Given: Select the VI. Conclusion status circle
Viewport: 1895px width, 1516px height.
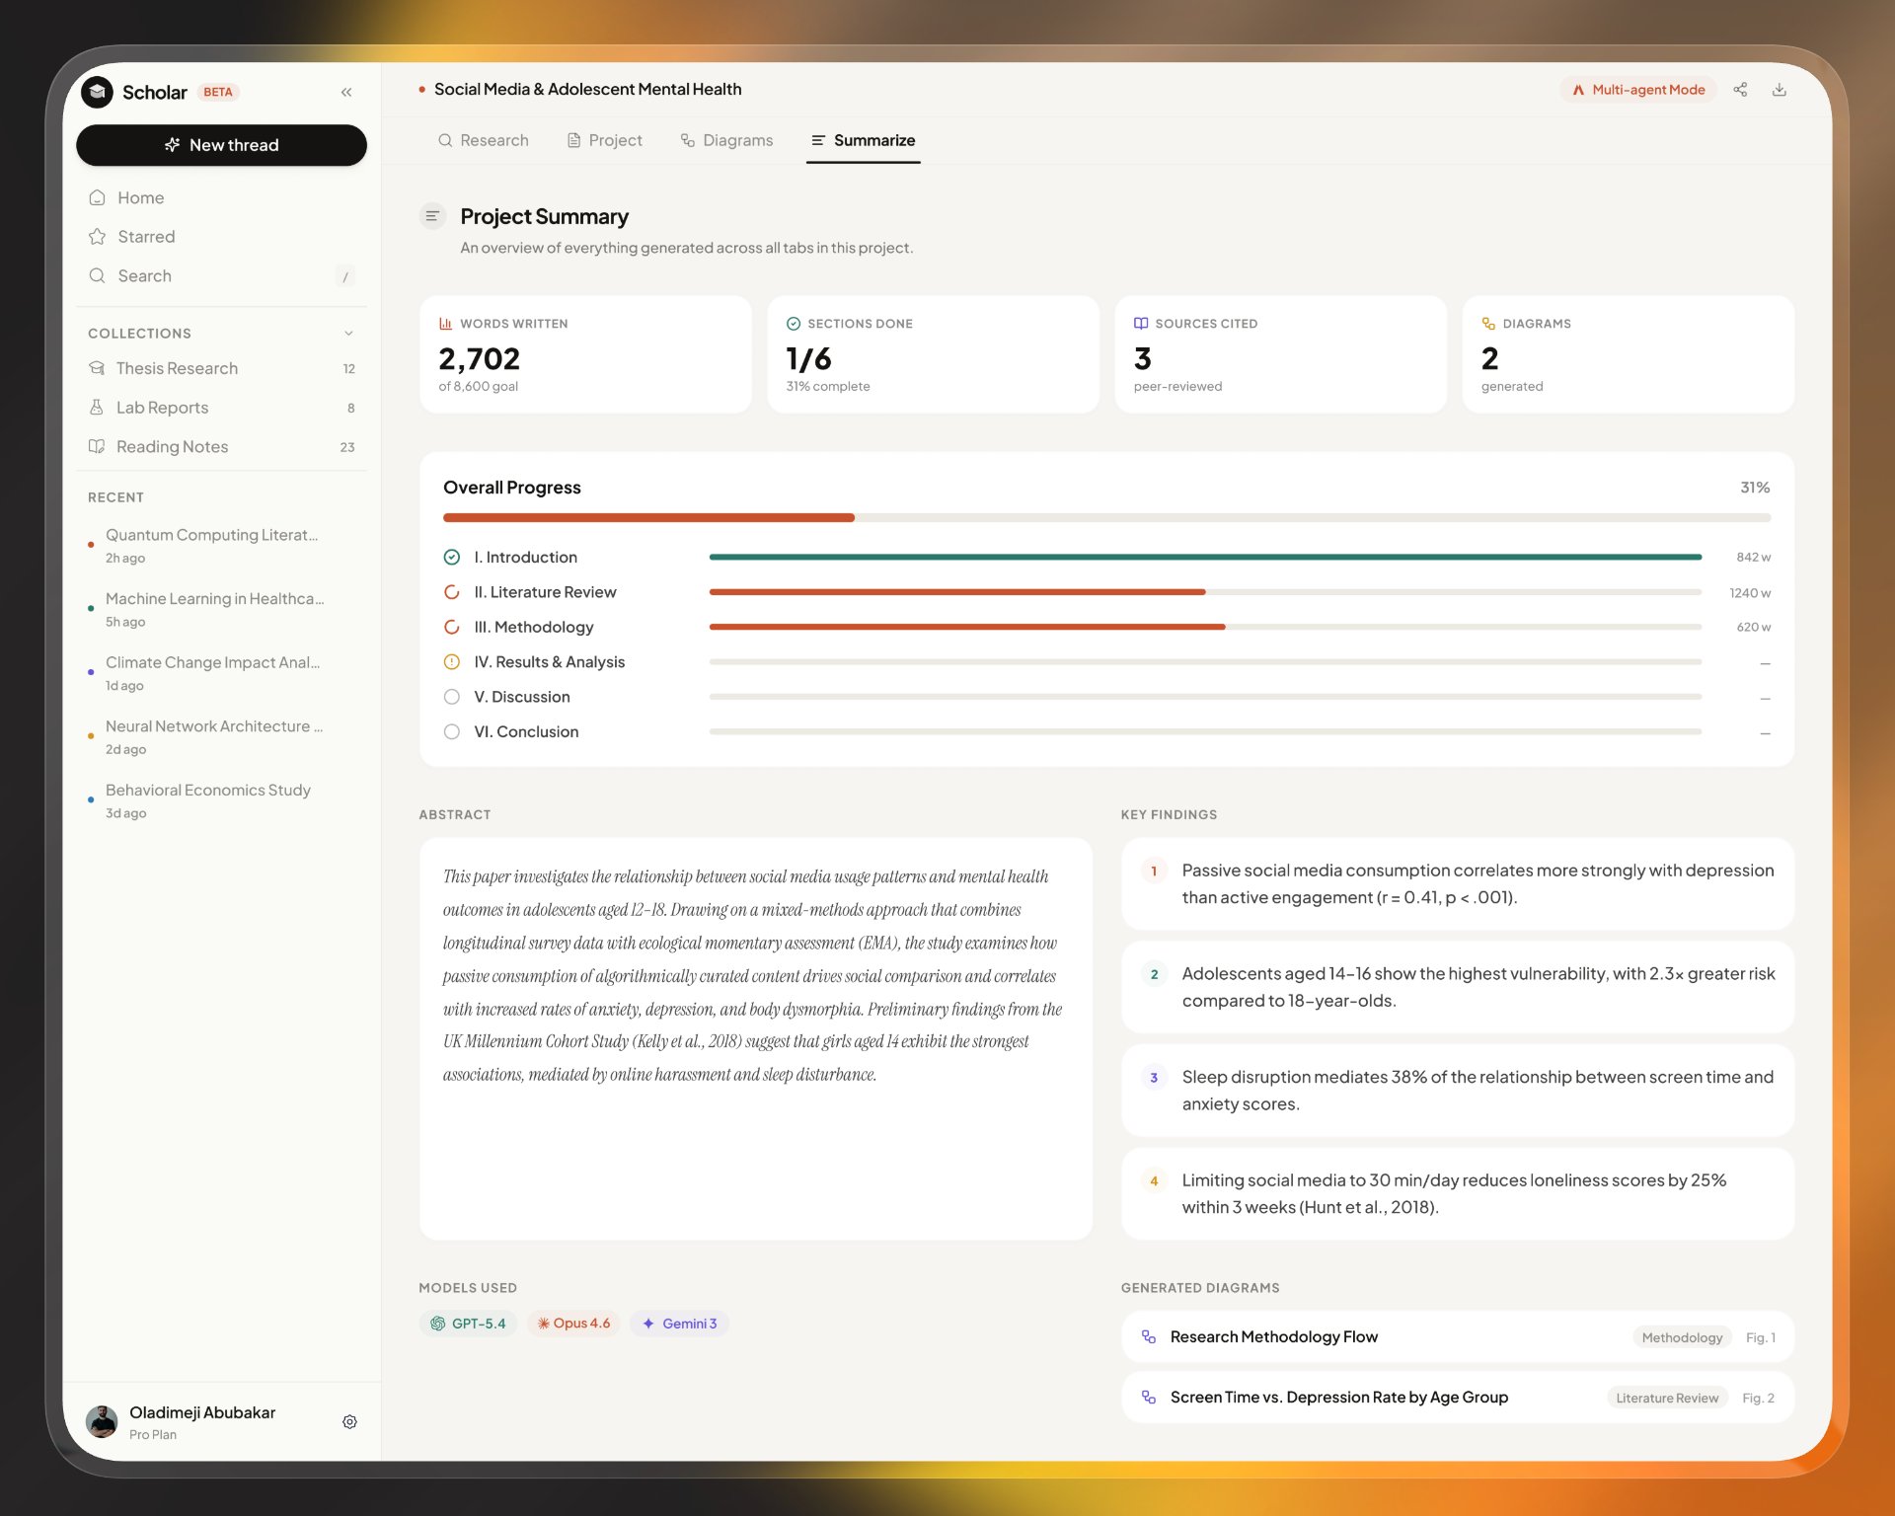Looking at the screenshot, I should click(x=452, y=731).
